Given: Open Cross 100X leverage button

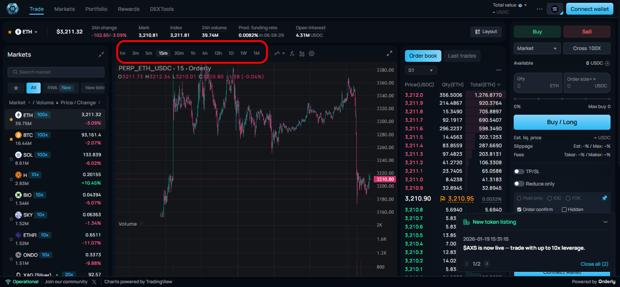Looking at the screenshot, I should pos(586,49).
